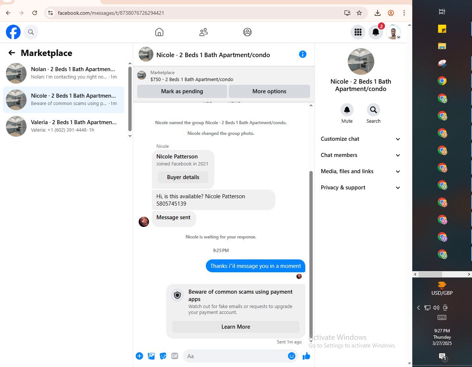Attach a photo using the image icon
The height and width of the screenshot is (367, 472).
pyautogui.click(x=151, y=356)
